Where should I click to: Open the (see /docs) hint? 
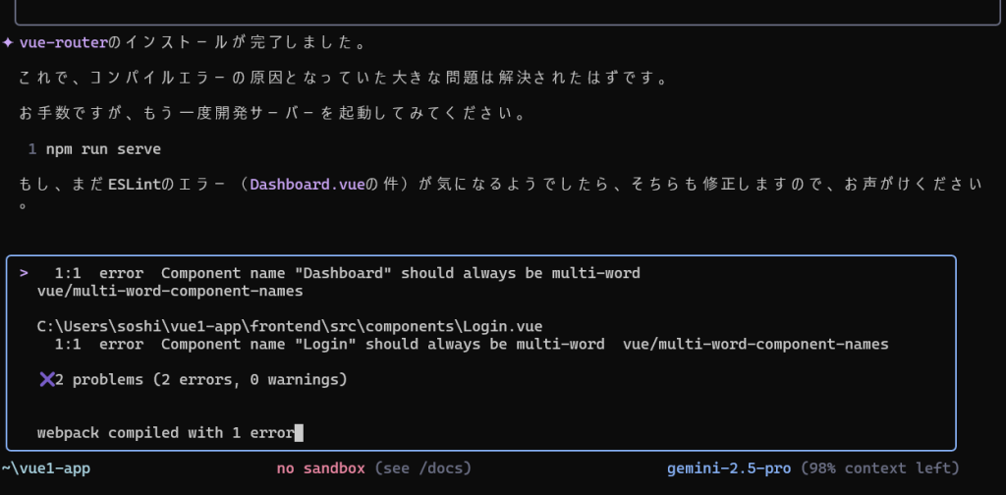pos(422,468)
